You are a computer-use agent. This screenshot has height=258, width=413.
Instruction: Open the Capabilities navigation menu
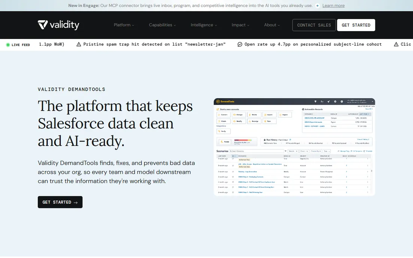[162, 25]
